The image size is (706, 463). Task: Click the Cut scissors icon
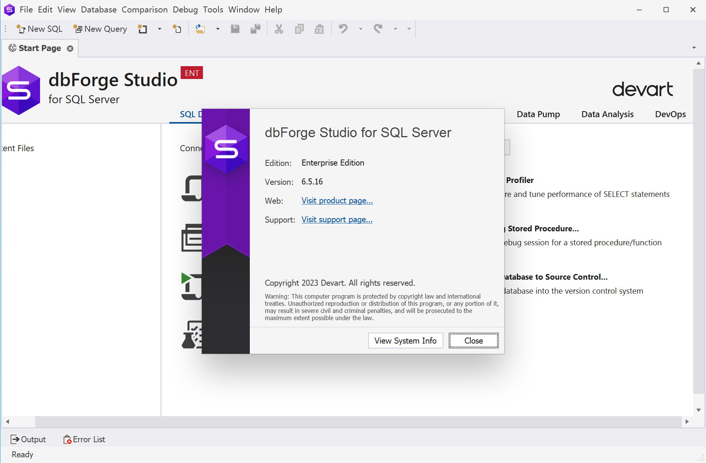[279, 29]
